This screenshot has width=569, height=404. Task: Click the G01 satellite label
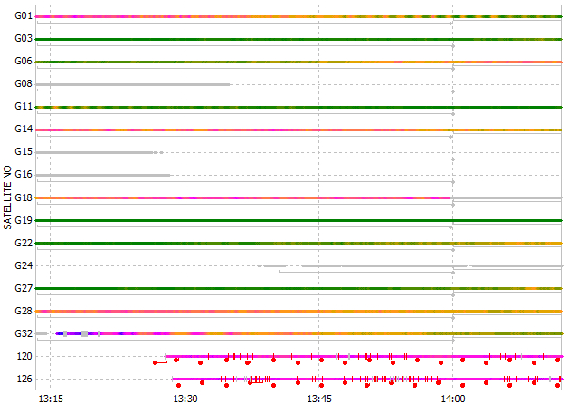(24, 16)
